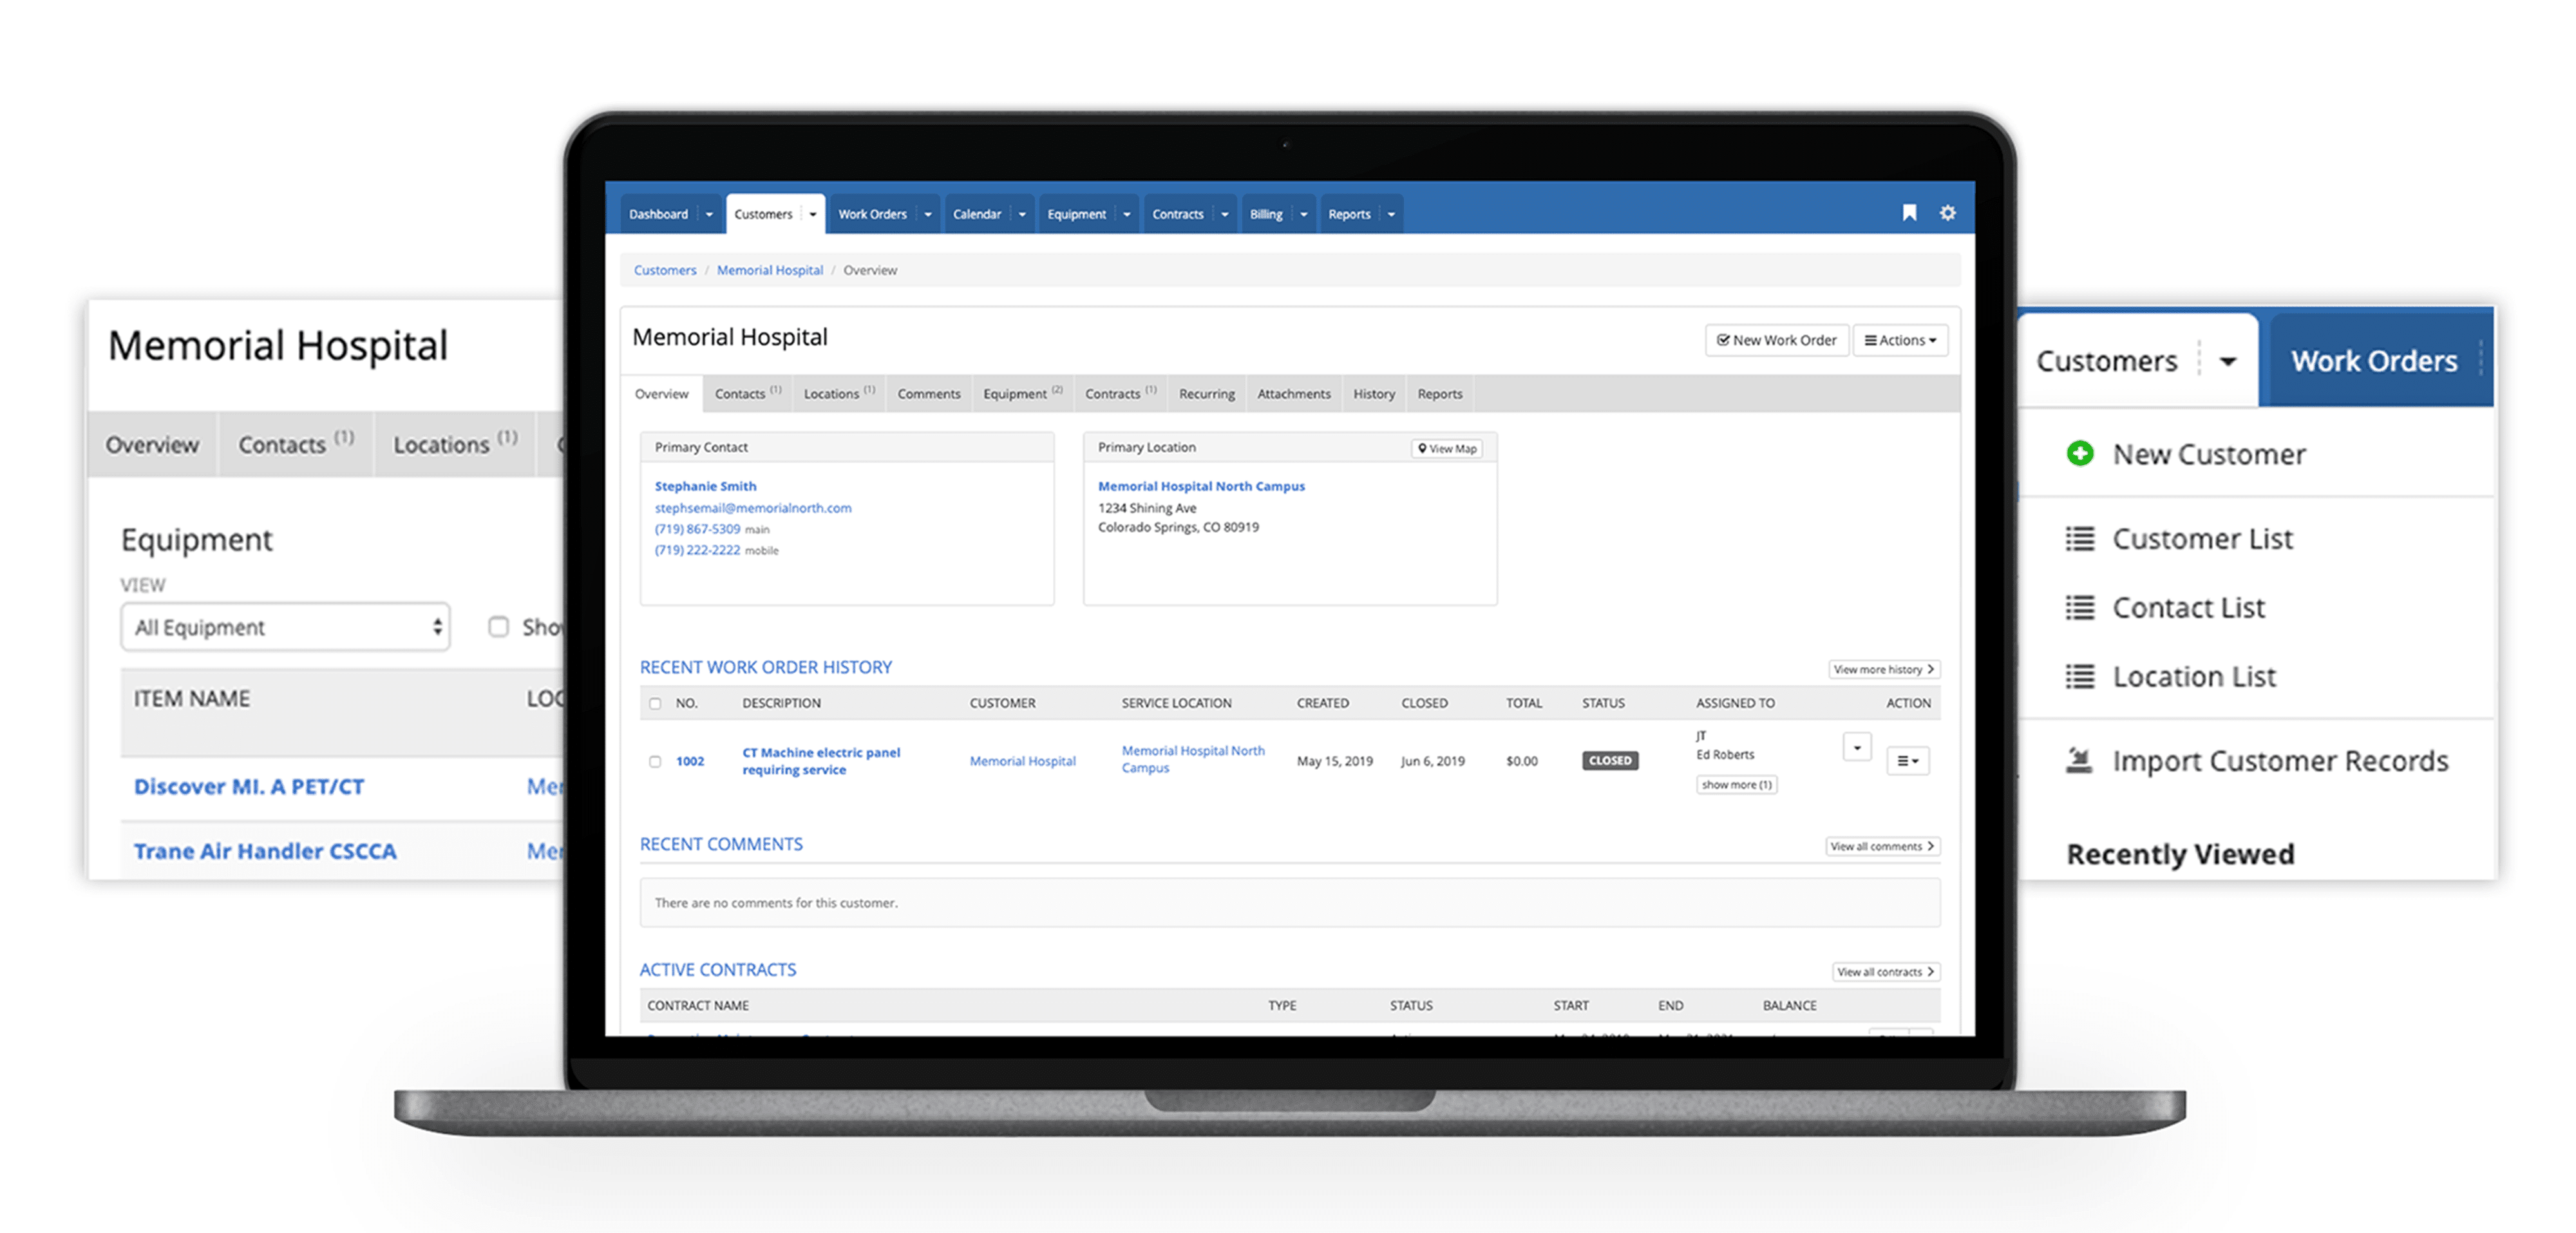Expand the Customers dropdown in navbar
This screenshot has width=2576, height=1233.
click(810, 214)
